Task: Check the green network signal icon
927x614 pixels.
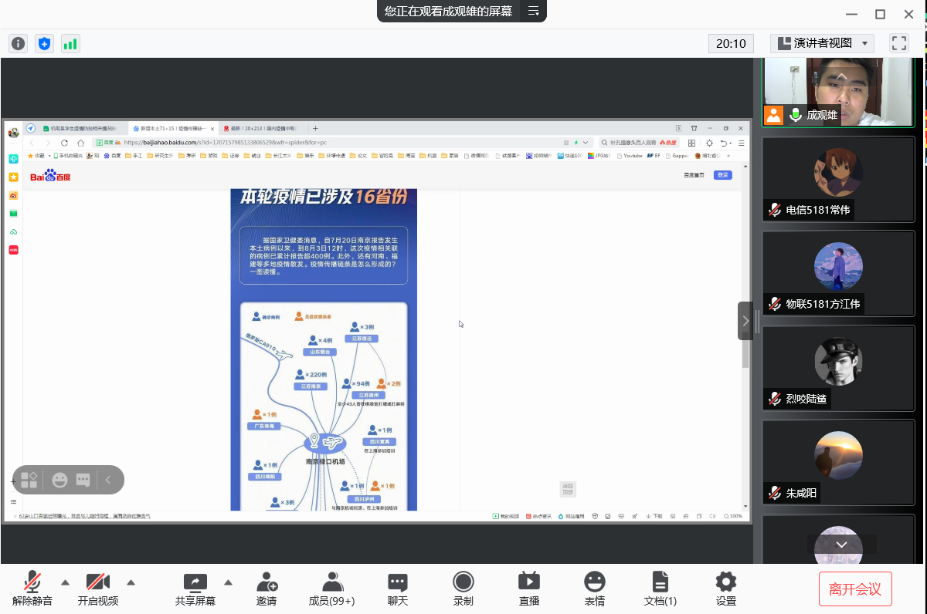Action: [70, 44]
